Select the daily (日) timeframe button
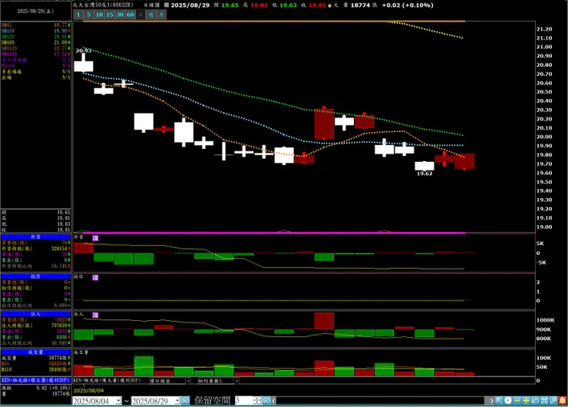This screenshot has width=568, height=407. point(141,15)
